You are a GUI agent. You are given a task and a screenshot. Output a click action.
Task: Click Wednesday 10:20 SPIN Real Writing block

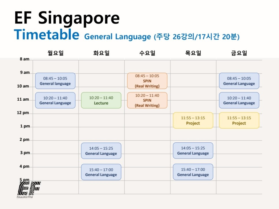[x=147, y=100]
